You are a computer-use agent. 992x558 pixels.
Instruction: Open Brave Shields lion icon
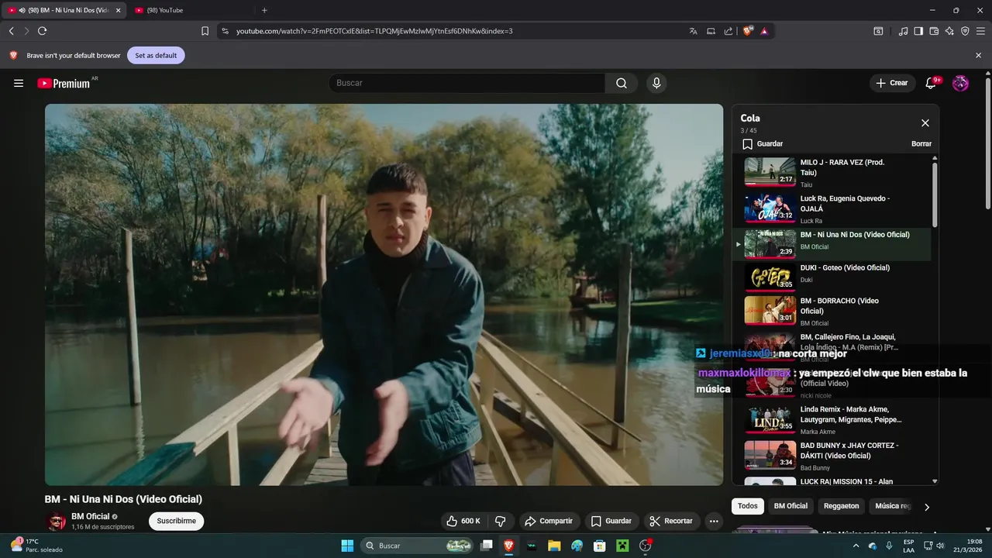pos(748,31)
